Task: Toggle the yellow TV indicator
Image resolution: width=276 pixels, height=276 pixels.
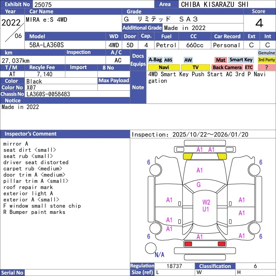Action: pyautogui.click(x=195, y=67)
